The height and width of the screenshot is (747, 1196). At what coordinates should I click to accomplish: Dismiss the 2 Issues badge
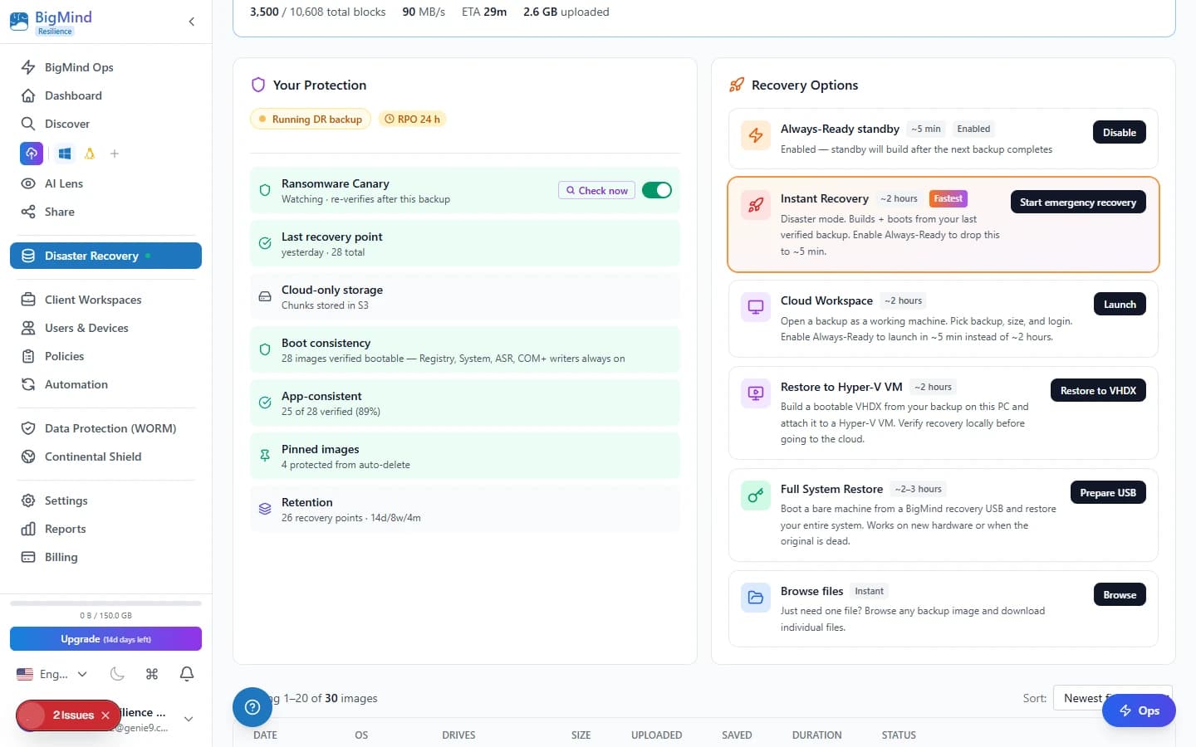pyautogui.click(x=105, y=715)
